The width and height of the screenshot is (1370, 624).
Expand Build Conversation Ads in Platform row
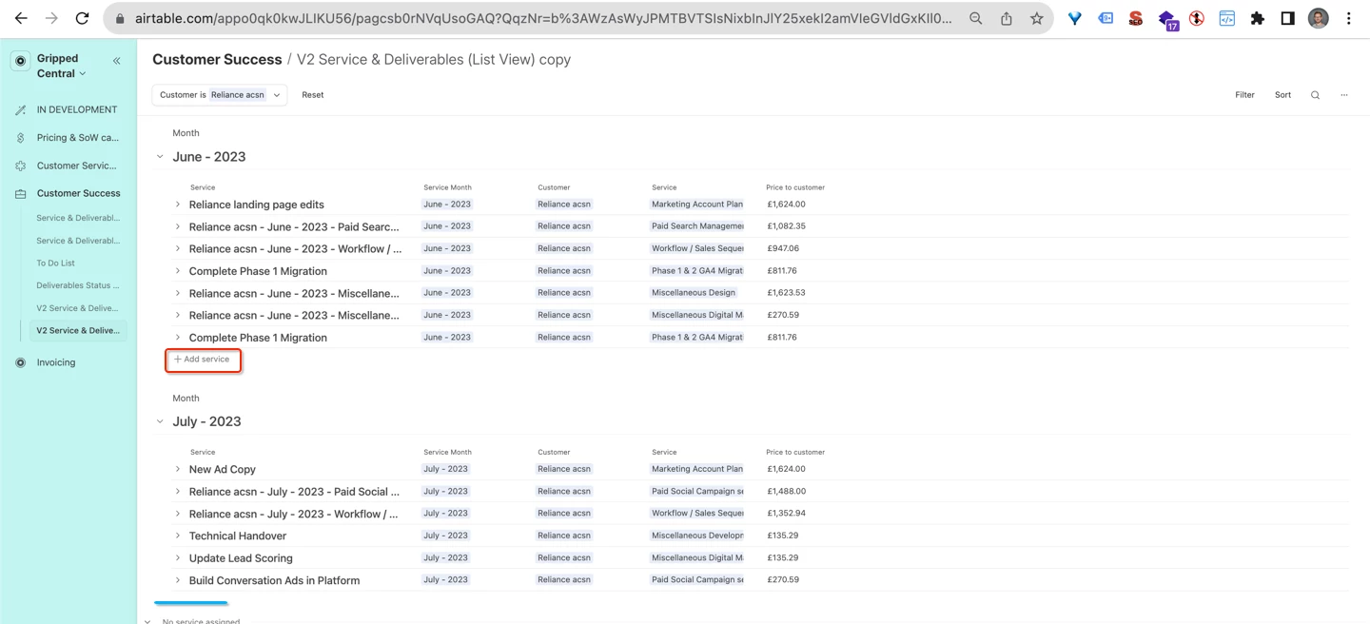178,580
